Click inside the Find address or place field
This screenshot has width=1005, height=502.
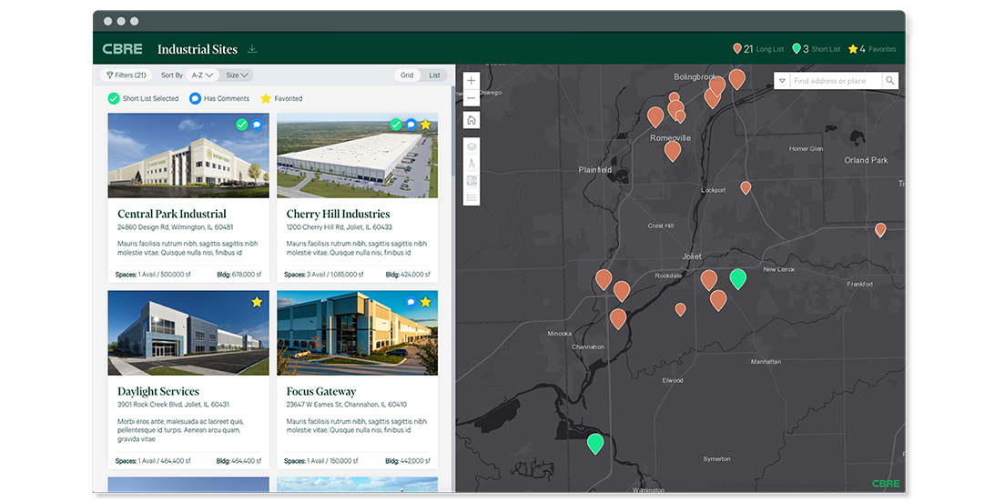click(x=835, y=81)
